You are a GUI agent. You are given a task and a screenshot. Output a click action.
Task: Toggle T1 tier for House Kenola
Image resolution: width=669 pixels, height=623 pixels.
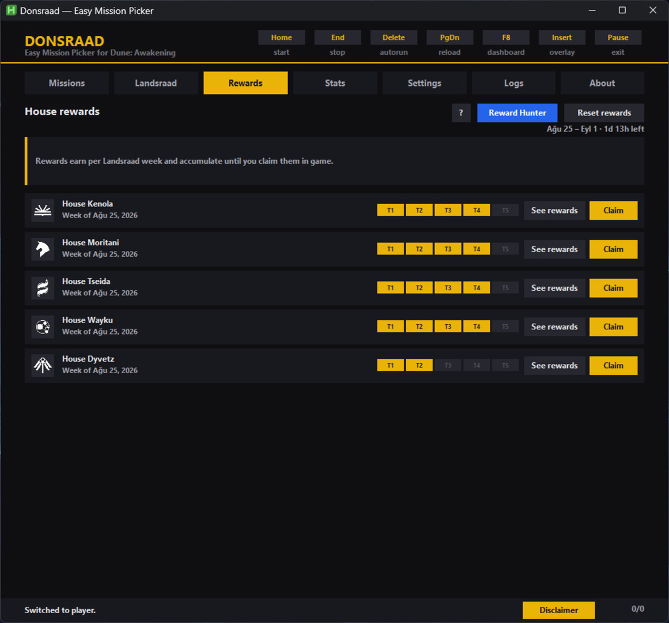(390, 210)
